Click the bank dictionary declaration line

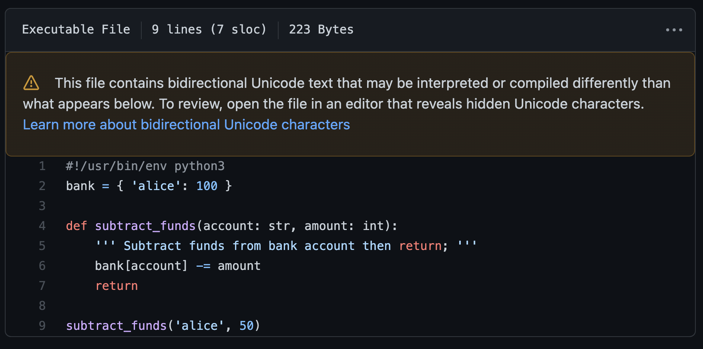click(x=148, y=186)
